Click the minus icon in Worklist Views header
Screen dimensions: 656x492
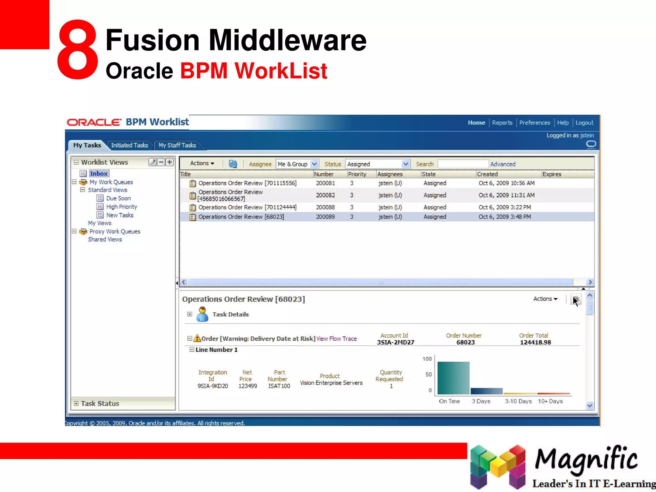coord(161,162)
